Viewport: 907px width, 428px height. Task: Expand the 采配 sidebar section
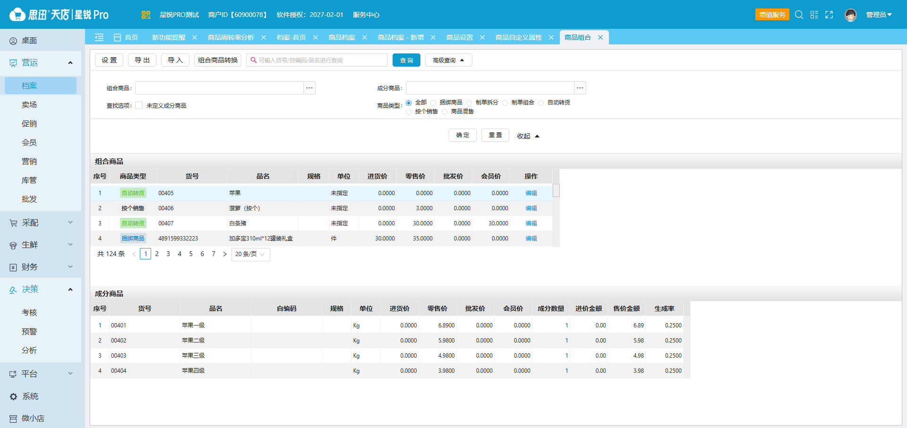pos(41,223)
